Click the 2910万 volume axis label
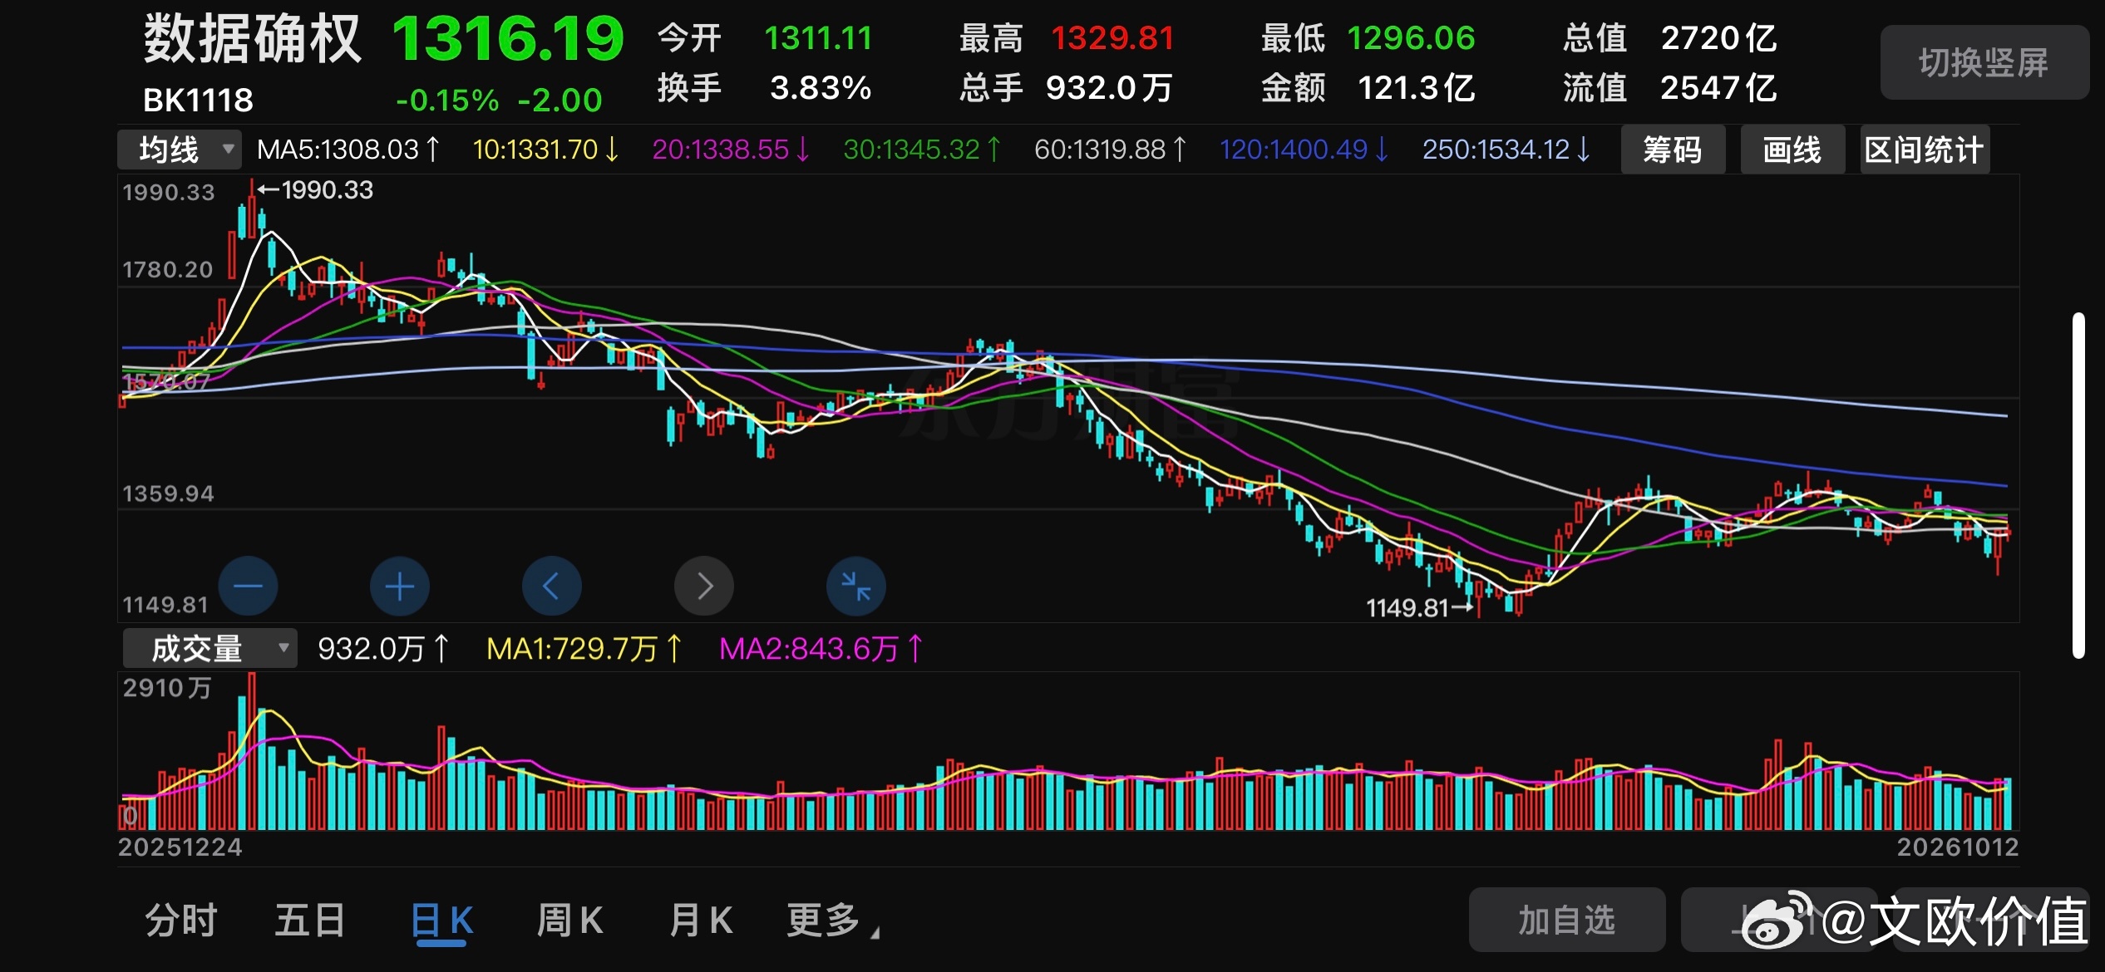Viewport: 2105px width, 972px height. click(167, 688)
